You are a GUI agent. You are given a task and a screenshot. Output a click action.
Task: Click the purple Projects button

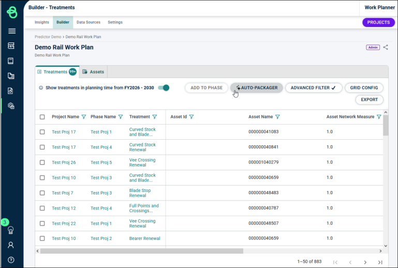pos(378,22)
